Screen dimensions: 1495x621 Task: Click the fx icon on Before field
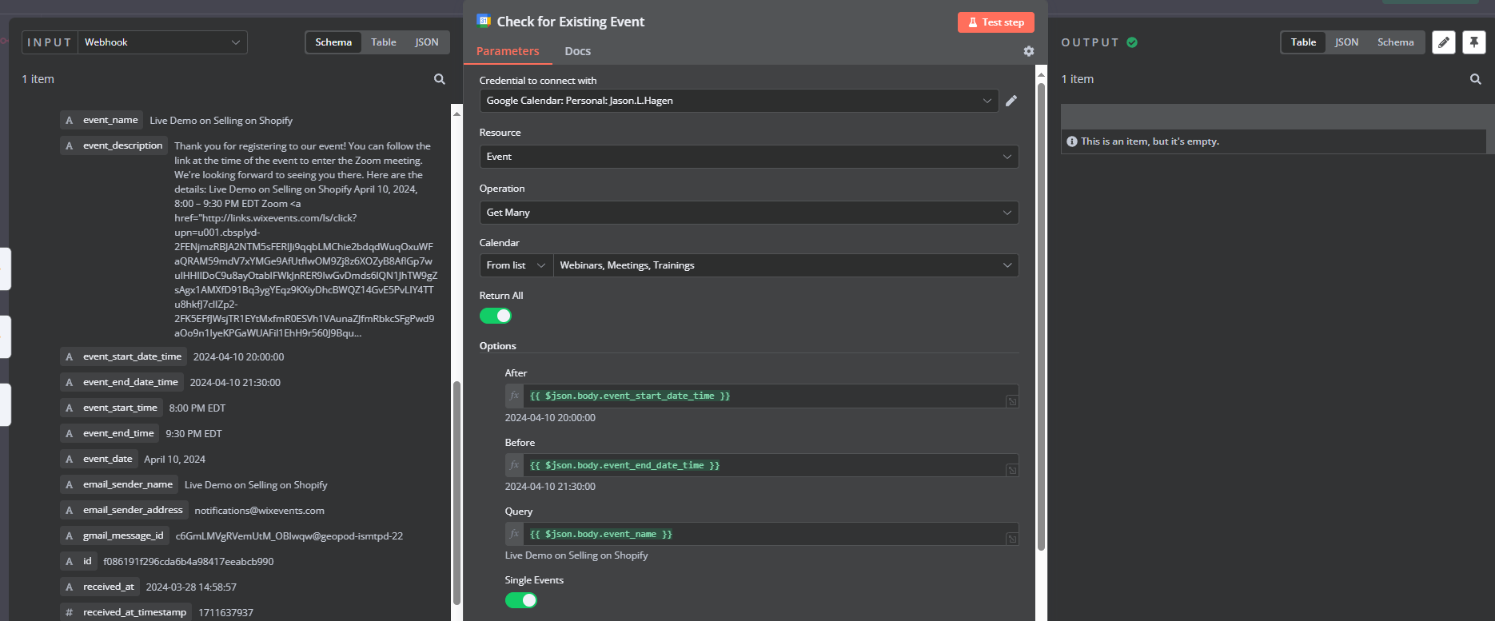pyautogui.click(x=514, y=465)
